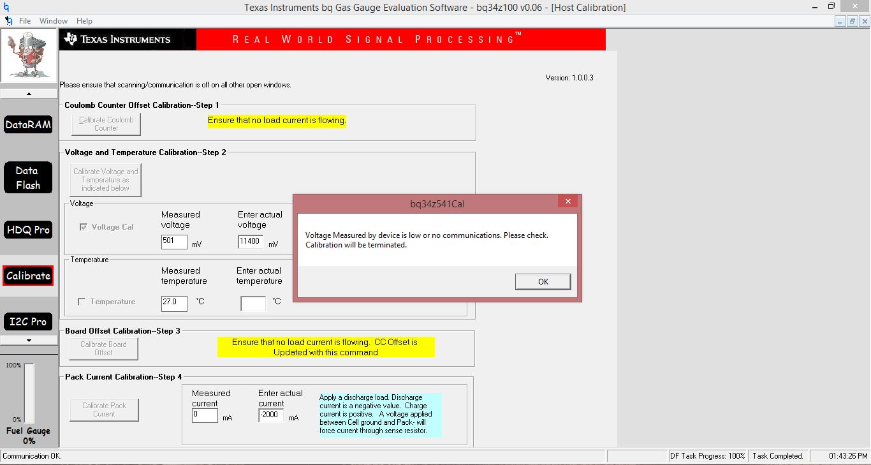Click the Measured temperature field showing 27.0
Viewport: 871px width, 465px height.
(x=174, y=304)
